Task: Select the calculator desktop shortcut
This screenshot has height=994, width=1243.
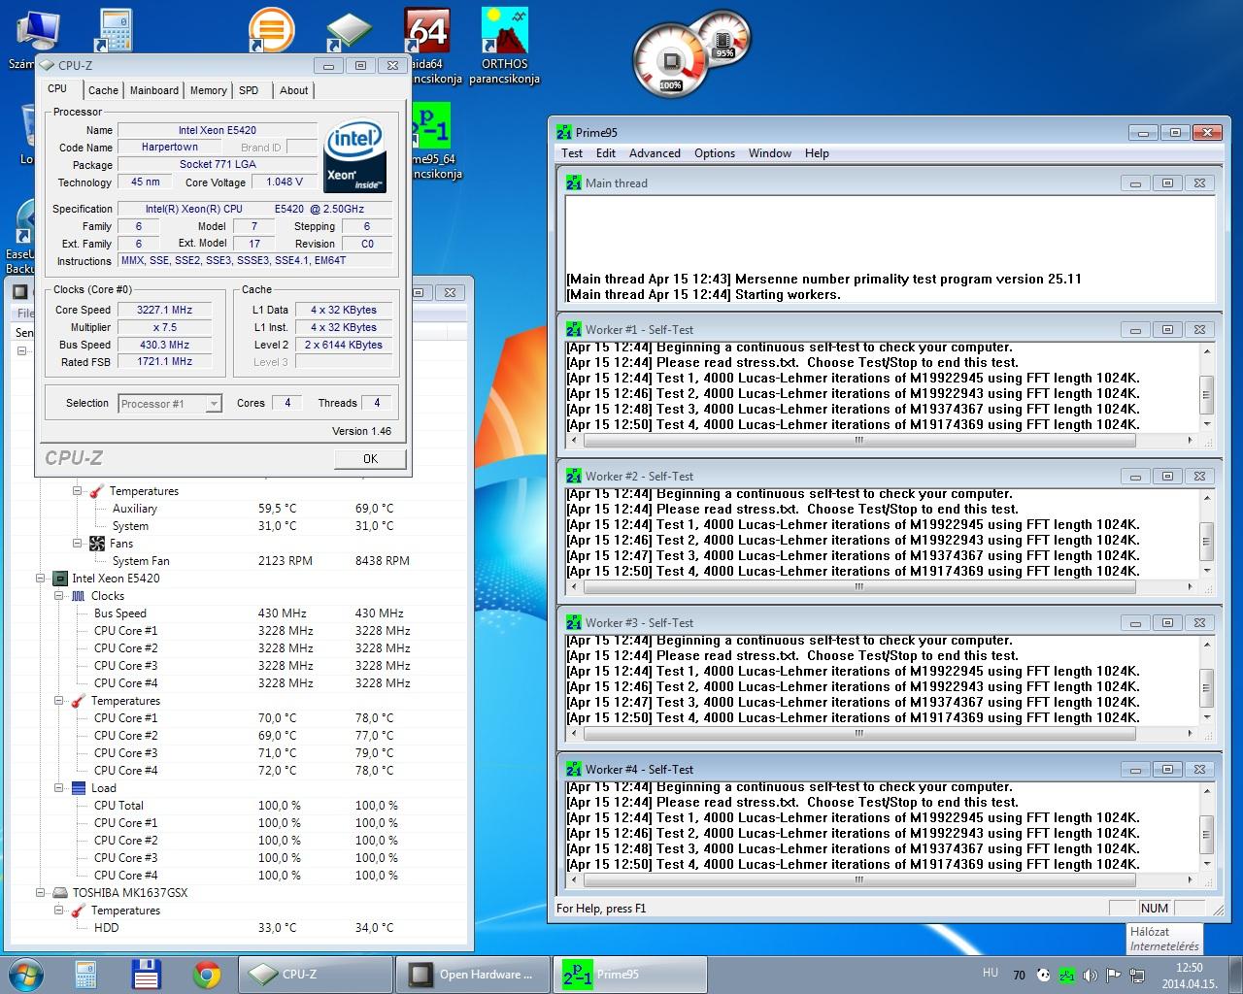Action: tap(116, 31)
